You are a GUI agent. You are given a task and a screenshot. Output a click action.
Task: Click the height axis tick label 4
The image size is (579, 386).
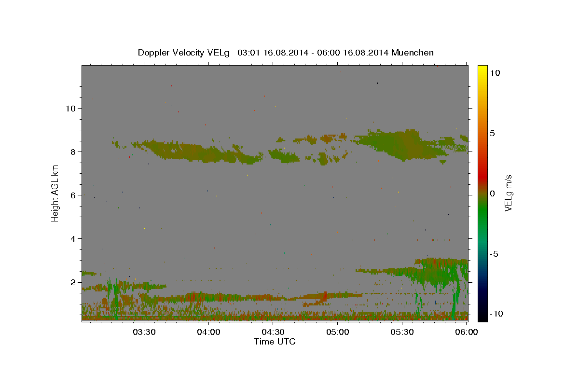click(x=73, y=239)
